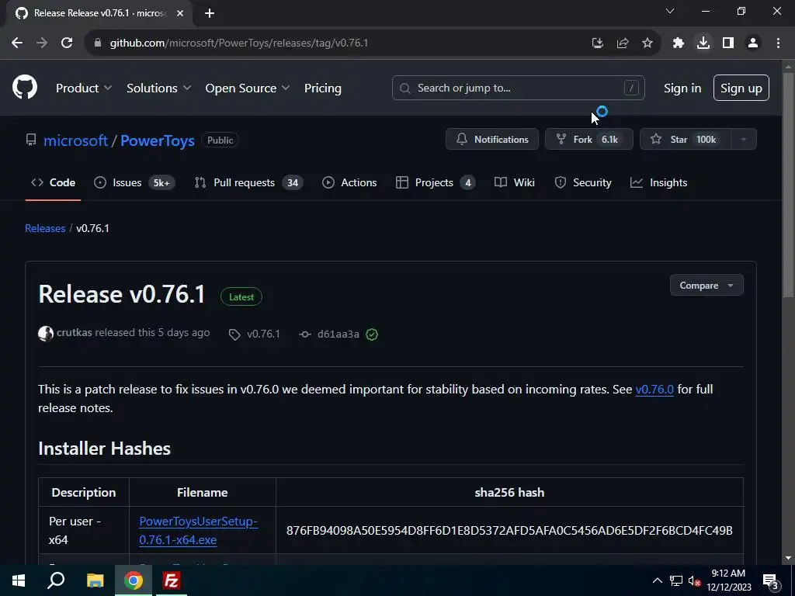Image resolution: width=795 pixels, height=596 pixels.
Task: Click the Sign in link
Action: pos(682,88)
